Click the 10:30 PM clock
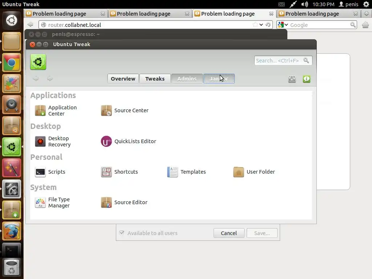Image resolution: width=372 pixels, height=279 pixels. coord(323,4)
